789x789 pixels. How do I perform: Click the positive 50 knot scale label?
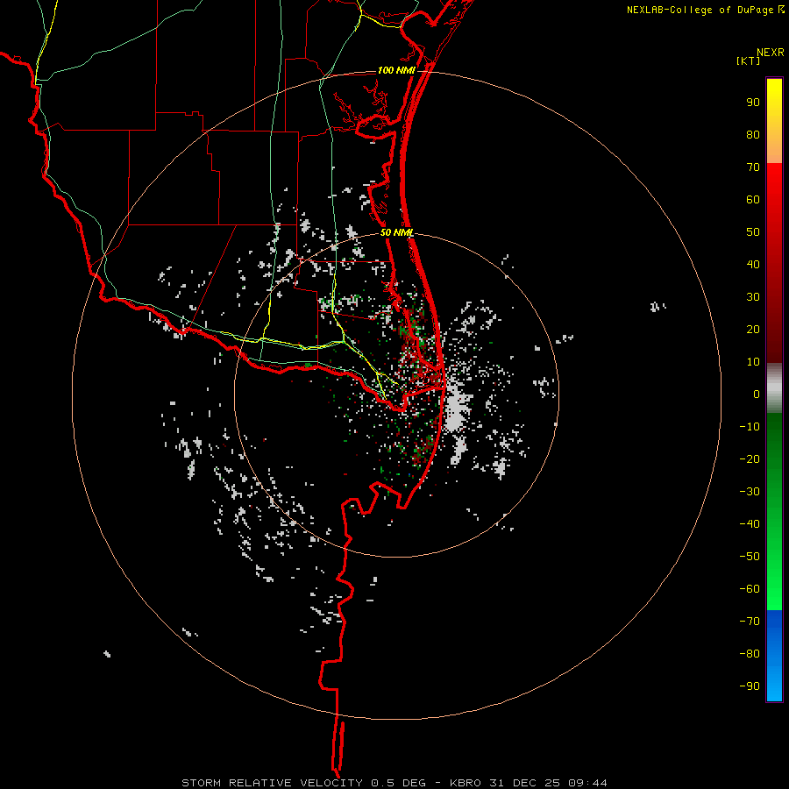point(753,232)
